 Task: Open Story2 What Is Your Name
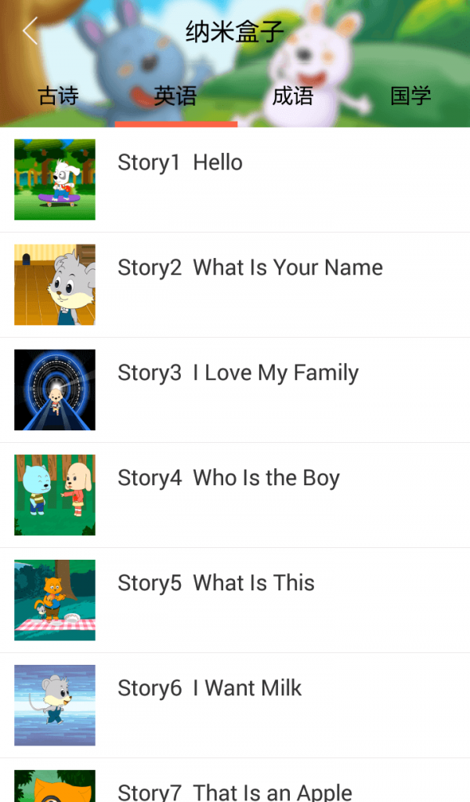click(x=250, y=267)
